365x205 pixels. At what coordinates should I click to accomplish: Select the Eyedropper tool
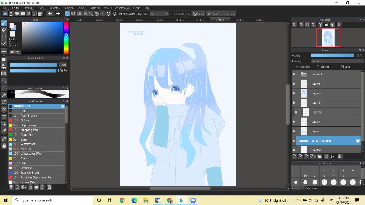click(x=4, y=139)
